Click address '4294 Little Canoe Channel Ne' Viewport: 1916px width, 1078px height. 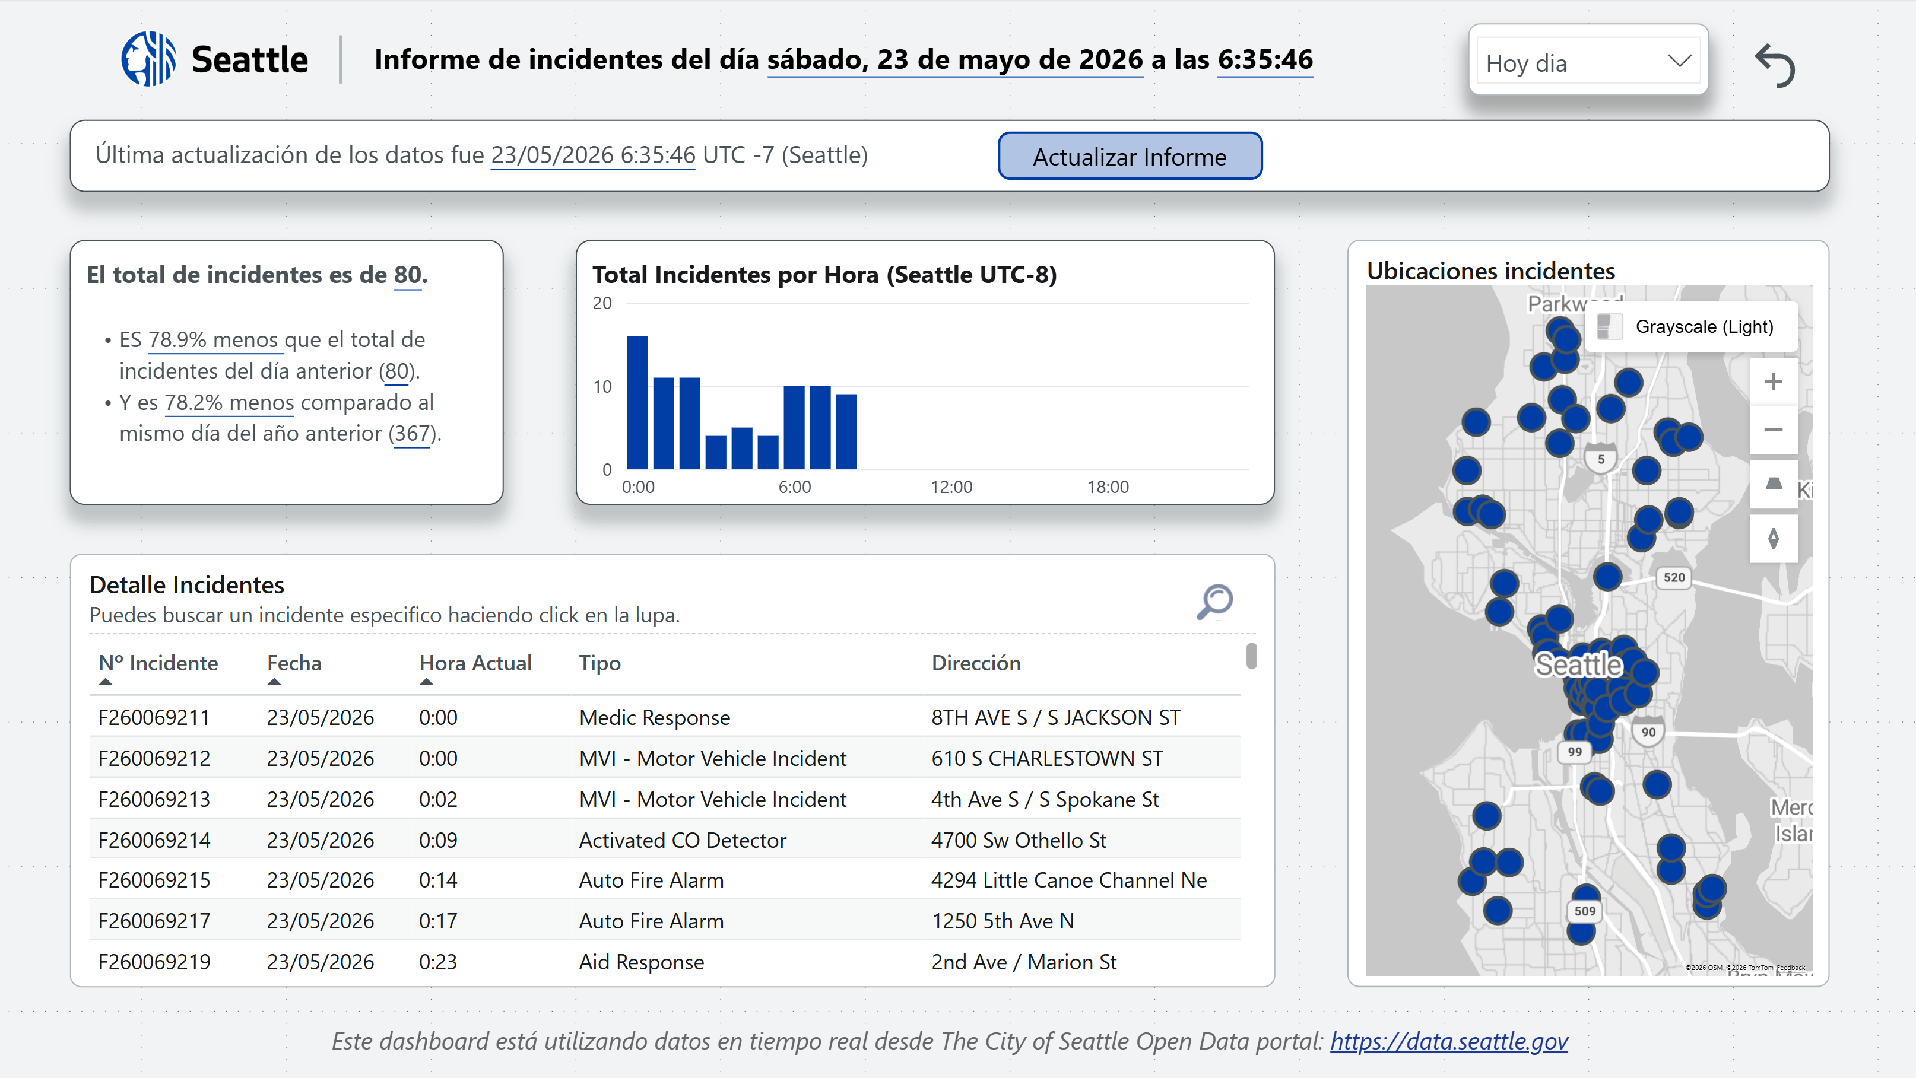1069,880
